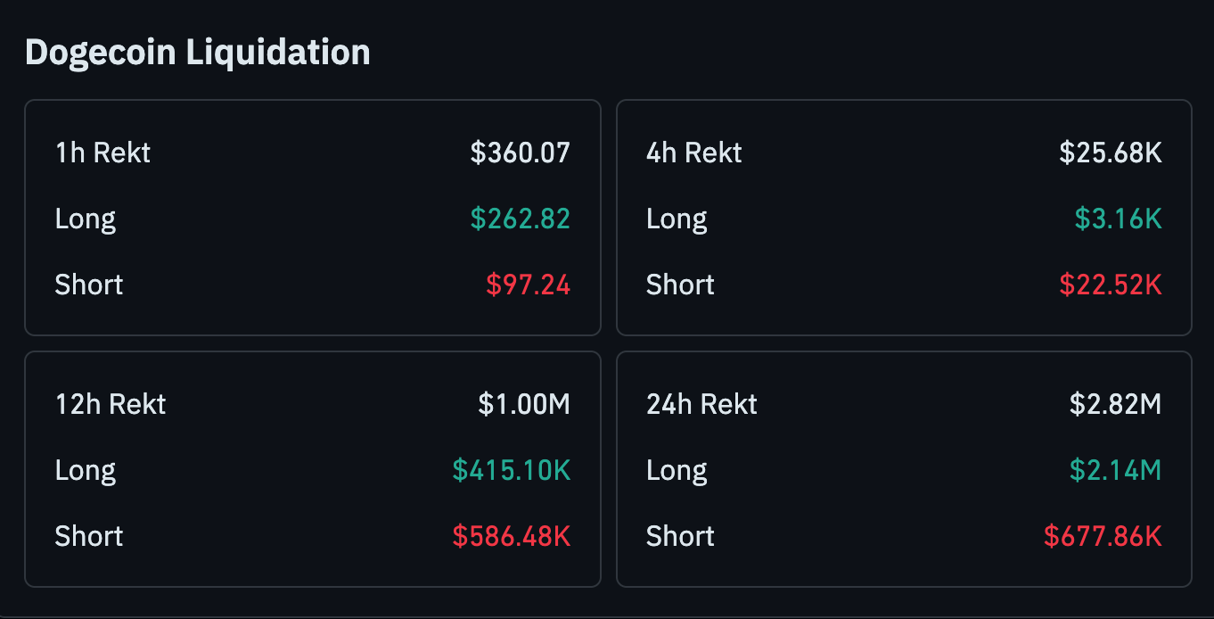Click the 4h Long $3.16K value
1214x619 pixels.
coord(1118,219)
